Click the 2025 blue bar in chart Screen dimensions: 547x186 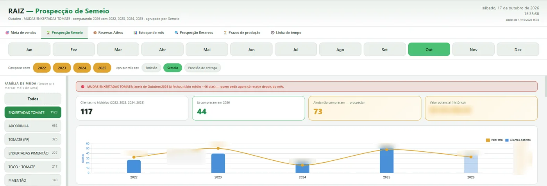click(387, 160)
